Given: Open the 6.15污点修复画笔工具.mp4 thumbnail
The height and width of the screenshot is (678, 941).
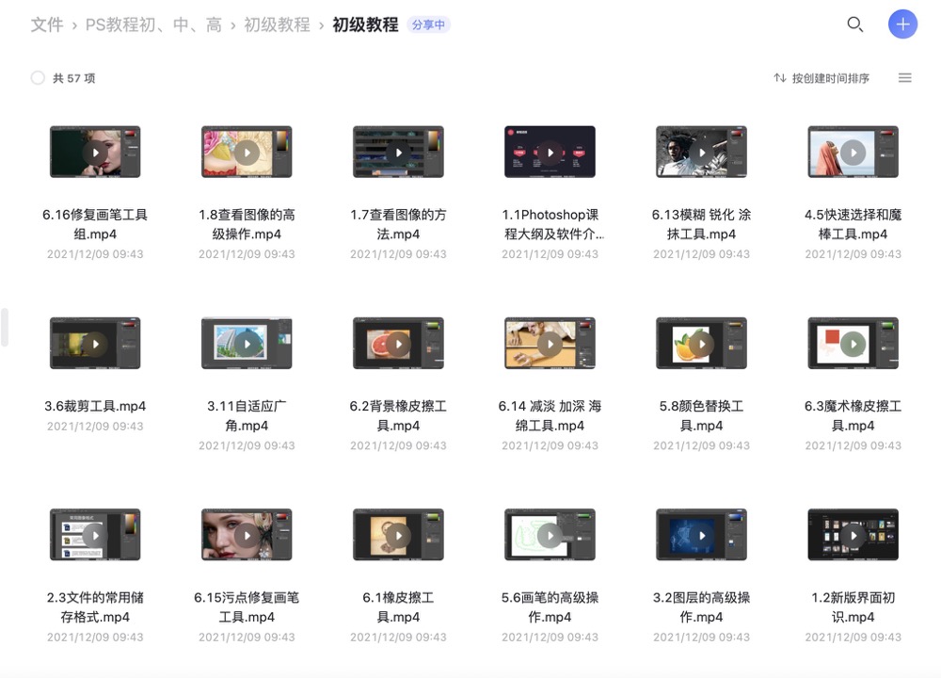Looking at the screenshot, I should 247,535.
